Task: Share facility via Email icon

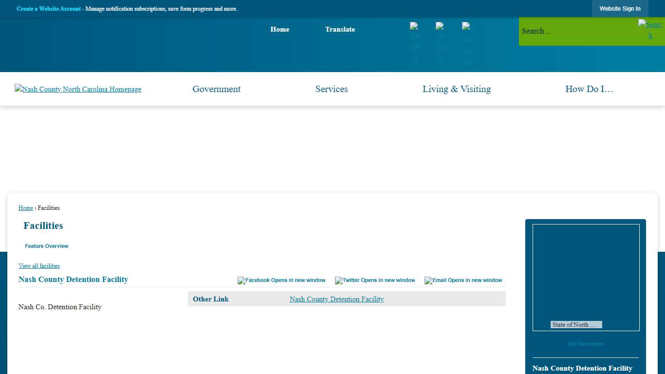Action: click(x=463, y=280)
